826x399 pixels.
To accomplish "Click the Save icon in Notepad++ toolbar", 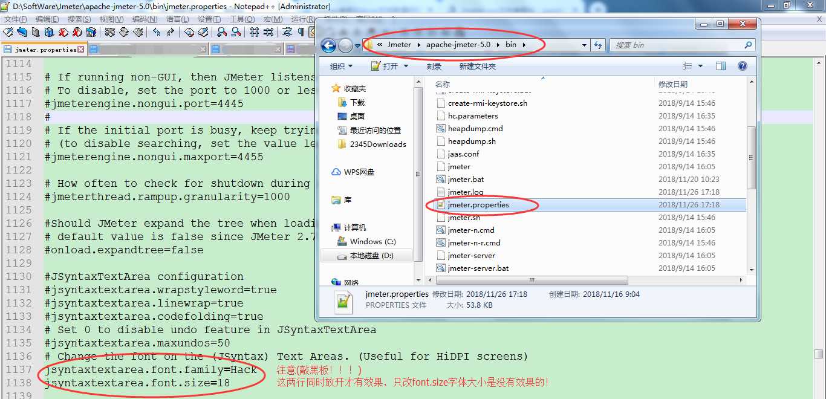I will [x=36, y=32].
